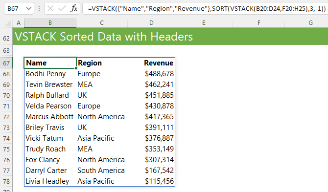Select the South America region cell
The height and width of the screenshot is (192, 328).
click(102, 171)
